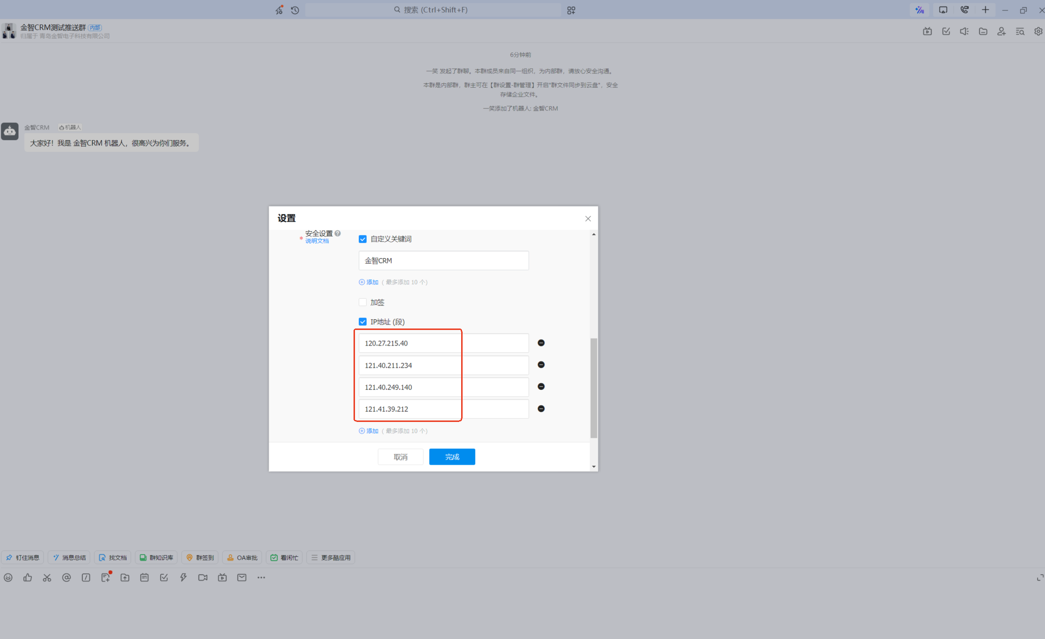The height and width of the screenshot is (639, 1045).
Task: Click the IP field 120.27.215.40
Action: (444, 343)
